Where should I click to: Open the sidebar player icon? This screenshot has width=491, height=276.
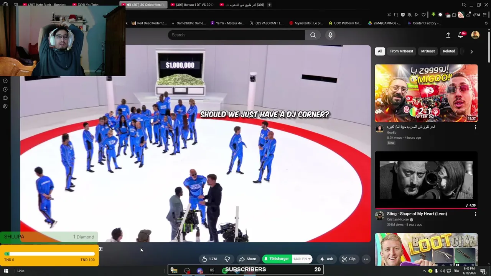[x=5, y=81]
